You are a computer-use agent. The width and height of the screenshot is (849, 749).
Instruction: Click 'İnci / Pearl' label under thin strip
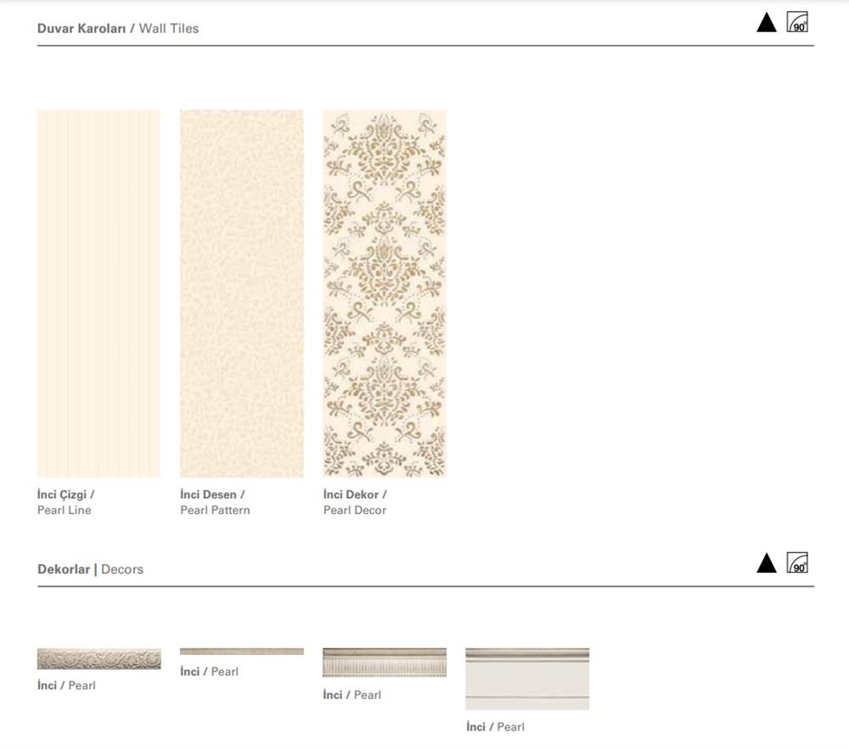pyautogui.click(x=209, y=672)
